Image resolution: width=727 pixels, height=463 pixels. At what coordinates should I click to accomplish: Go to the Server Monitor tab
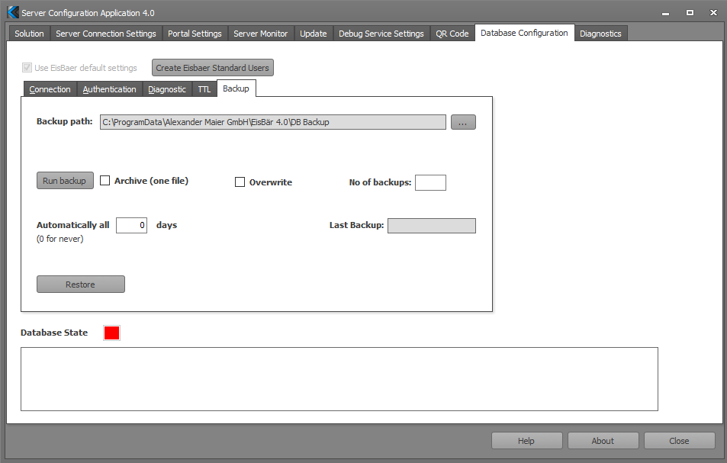(261, 34)
